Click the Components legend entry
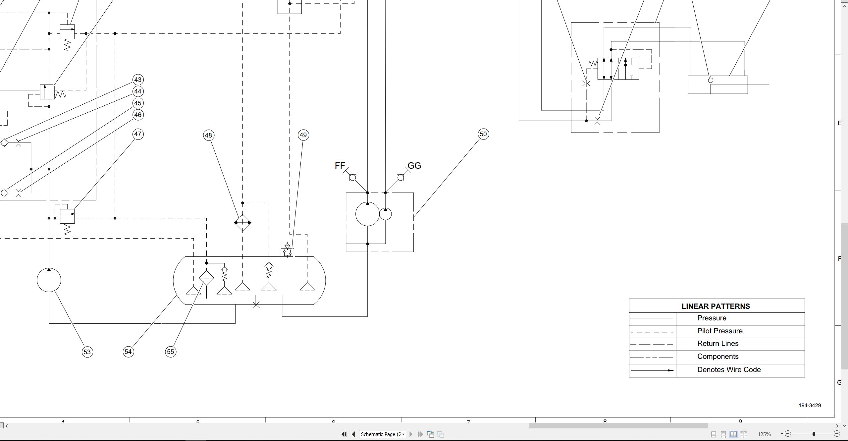848x441 pixels. pos(718,357)
